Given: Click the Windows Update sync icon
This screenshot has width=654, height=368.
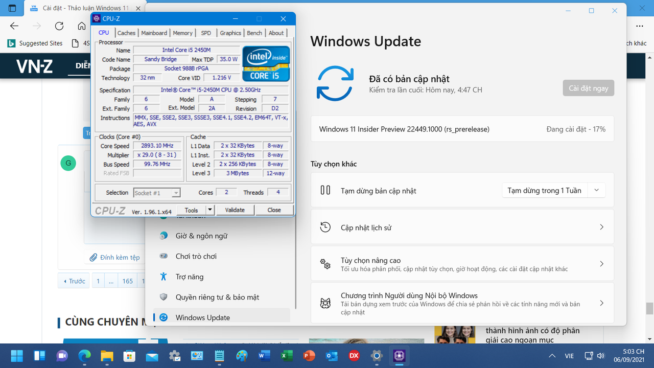Looking at the screenshot, I should point(335,83).
